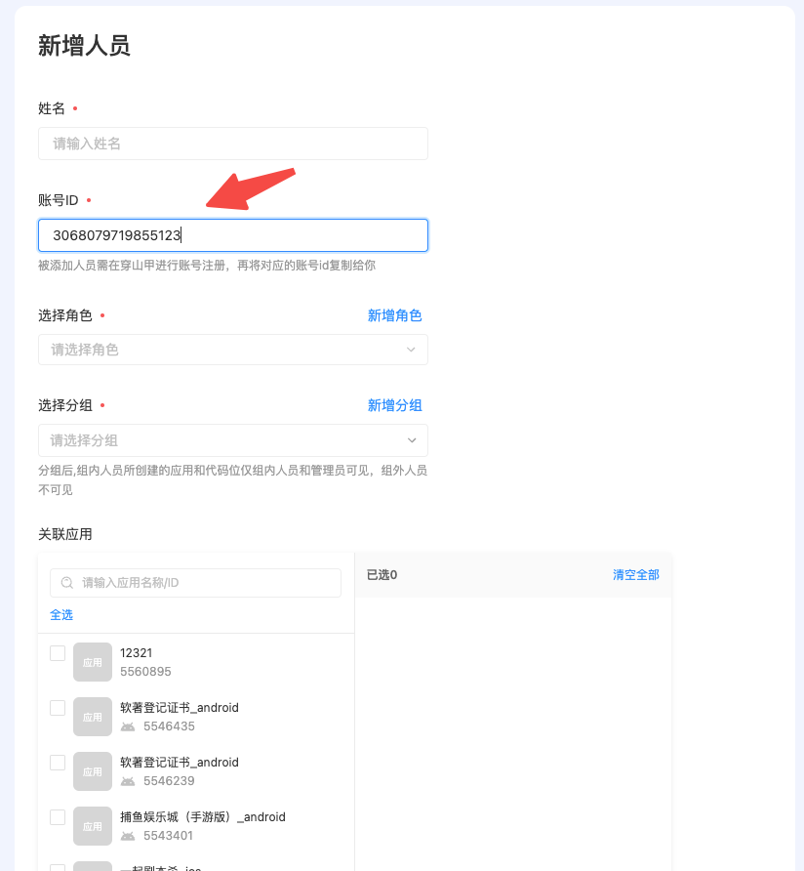Select the checkbox for 软著登记证书_android 5546239

(x=58, y=762)
